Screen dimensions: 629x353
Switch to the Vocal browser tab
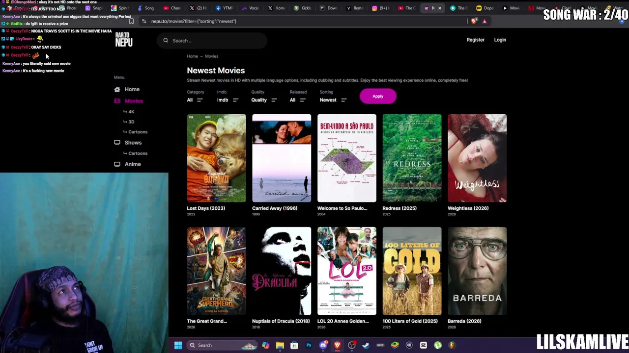[x=250, y=8]
